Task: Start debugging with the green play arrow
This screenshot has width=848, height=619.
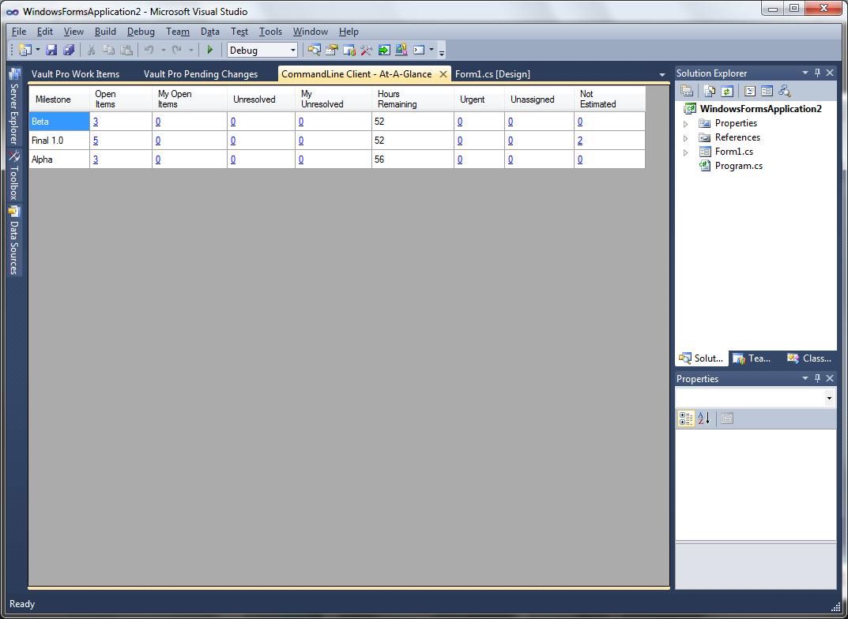Action: (x=209, y=51)
